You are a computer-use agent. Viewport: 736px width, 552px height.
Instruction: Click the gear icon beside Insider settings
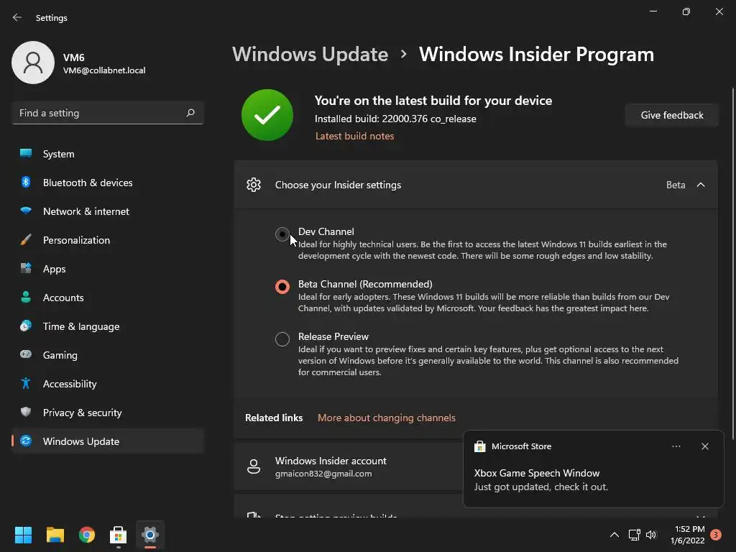tap(254, 185)
